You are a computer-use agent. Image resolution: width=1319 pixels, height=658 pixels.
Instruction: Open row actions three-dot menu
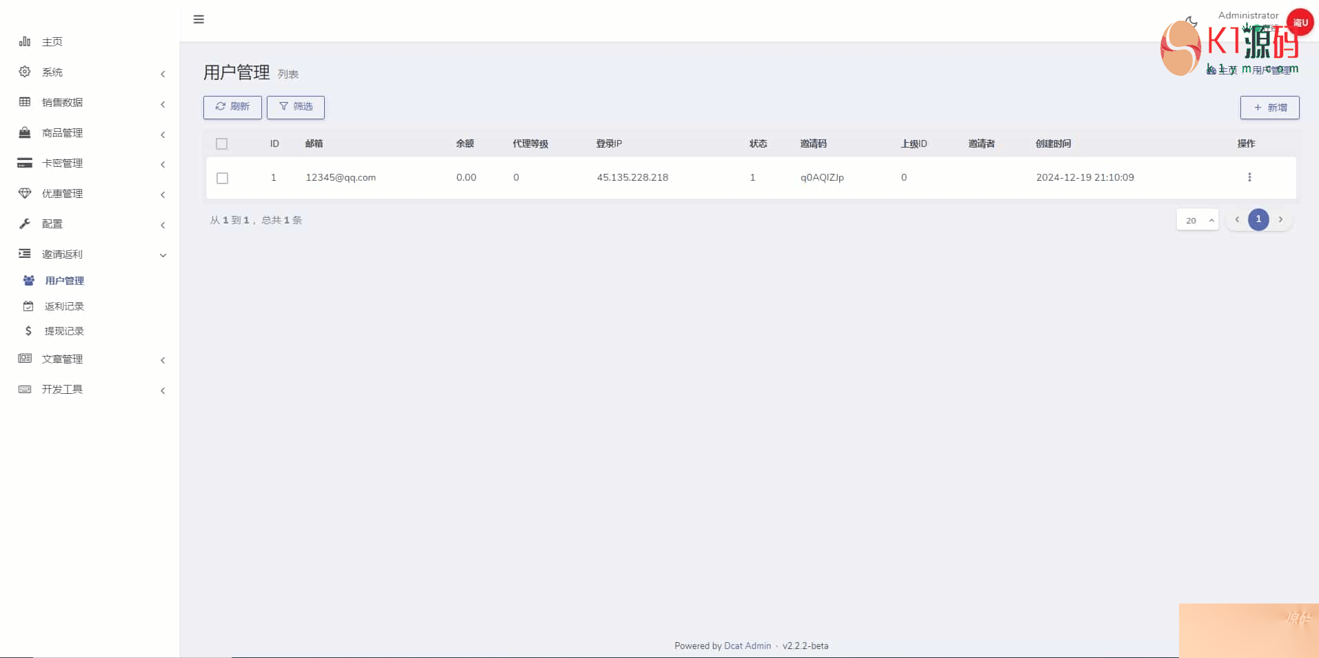point(1249,177)
